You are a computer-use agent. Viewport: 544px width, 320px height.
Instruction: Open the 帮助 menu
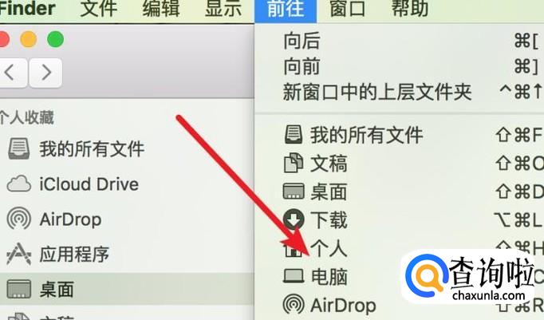click(x=410, y=8)
